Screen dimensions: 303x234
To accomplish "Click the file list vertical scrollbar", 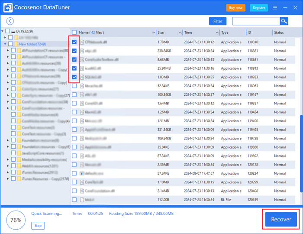I will coord(301,153).
